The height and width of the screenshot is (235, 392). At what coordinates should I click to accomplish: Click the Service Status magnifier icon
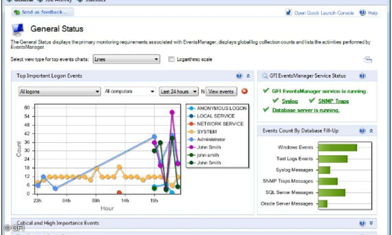(265, 76)
